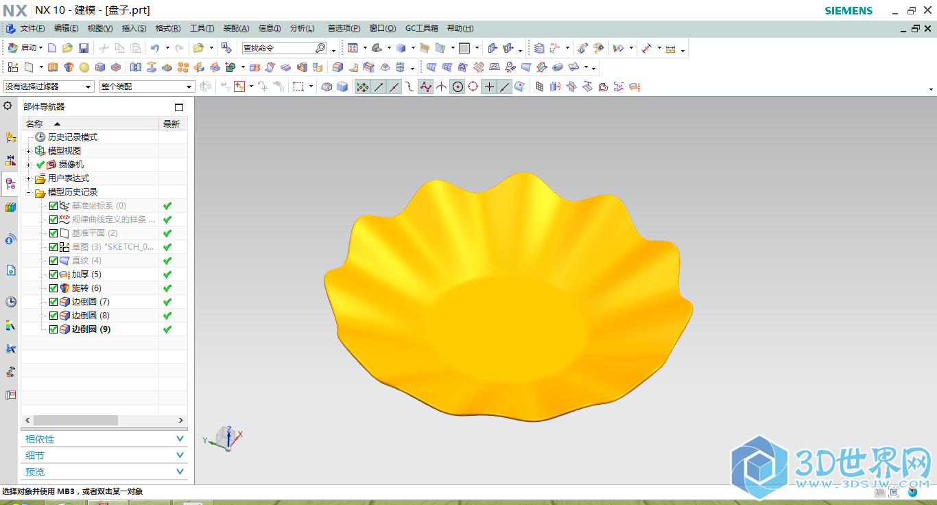Open the 装配(A) menu
This screenshot has width=937, height=505.
coord(237,29)
